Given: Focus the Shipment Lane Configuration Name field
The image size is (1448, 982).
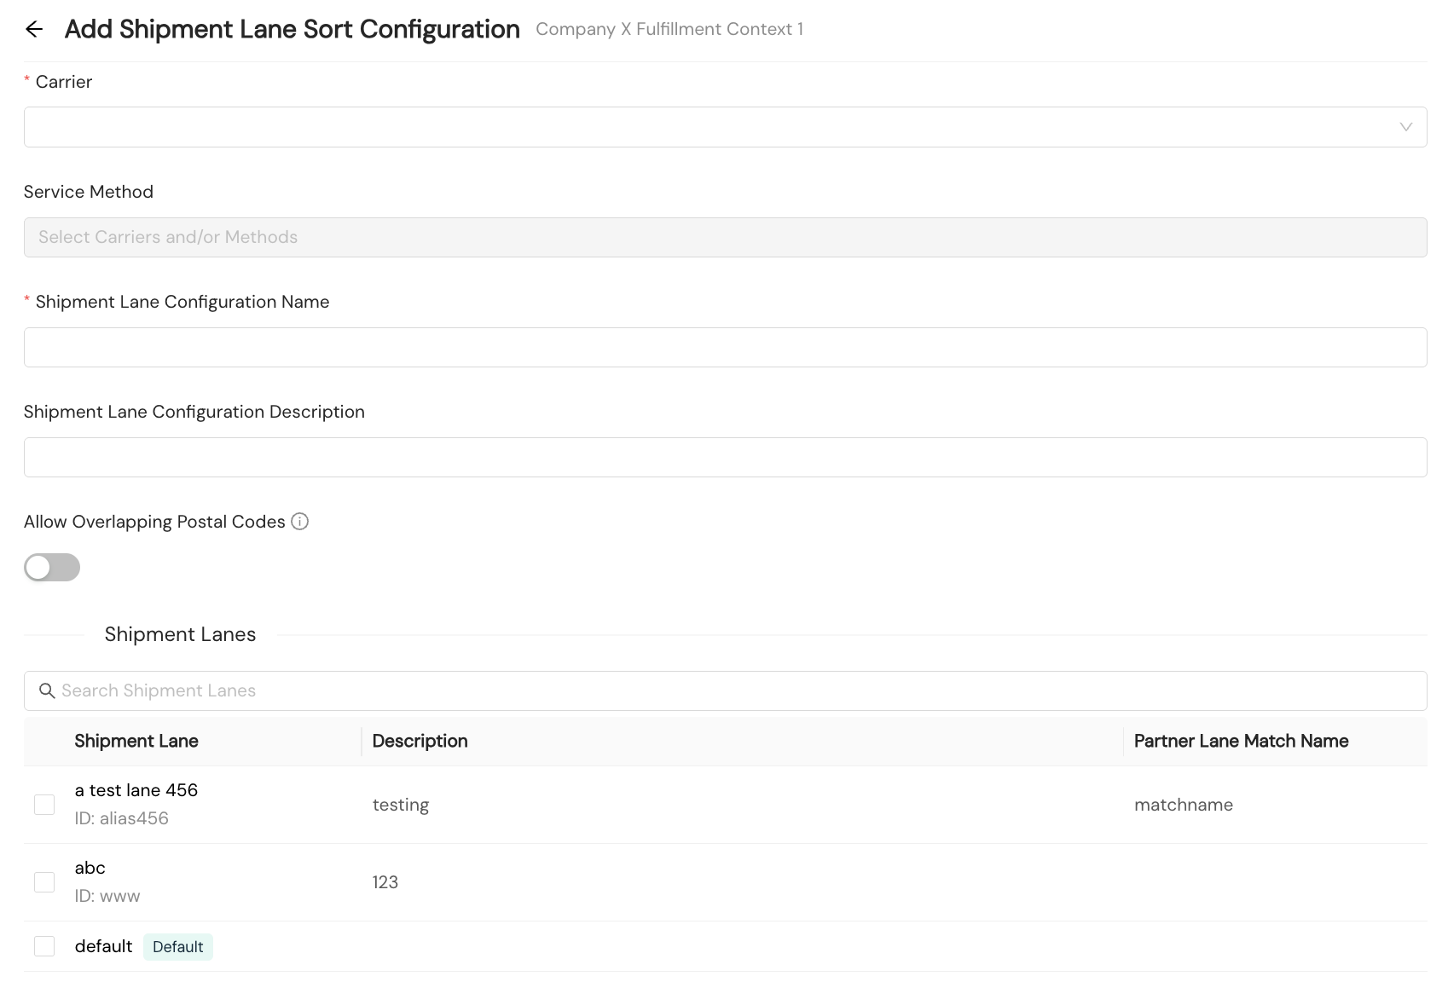Looking at the screenshot, I should (725, 347).
